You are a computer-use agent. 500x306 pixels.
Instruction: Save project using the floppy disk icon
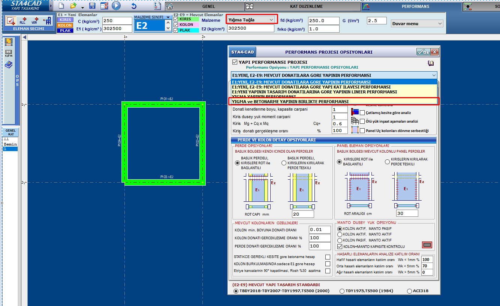[x=92, y=6]
